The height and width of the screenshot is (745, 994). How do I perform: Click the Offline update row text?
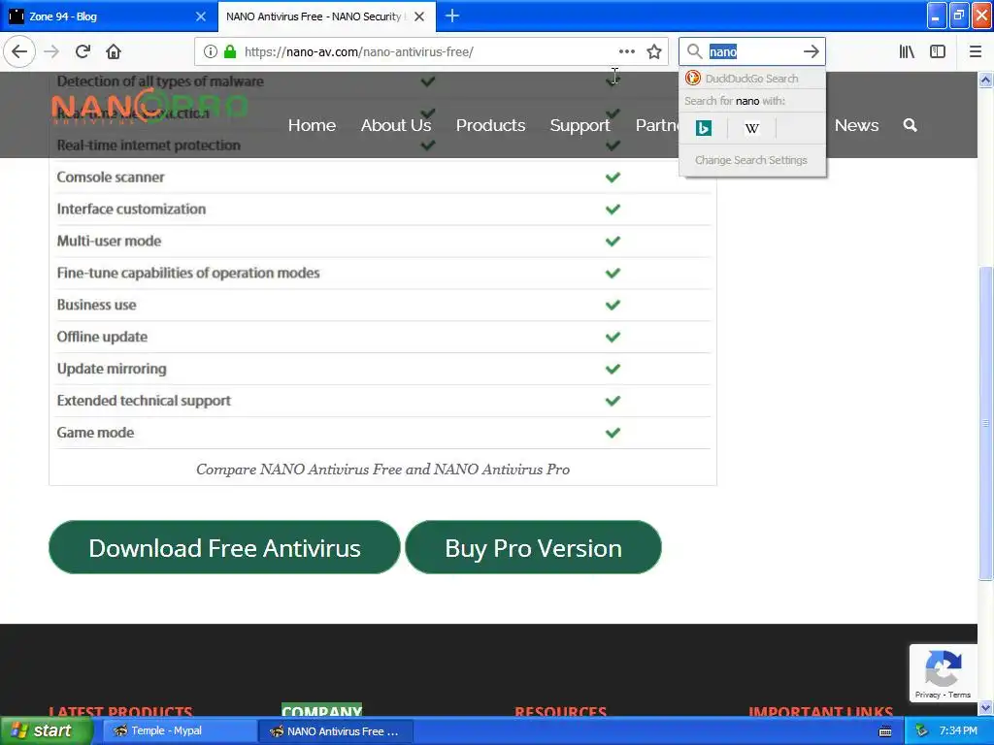(x=102, y=337)
